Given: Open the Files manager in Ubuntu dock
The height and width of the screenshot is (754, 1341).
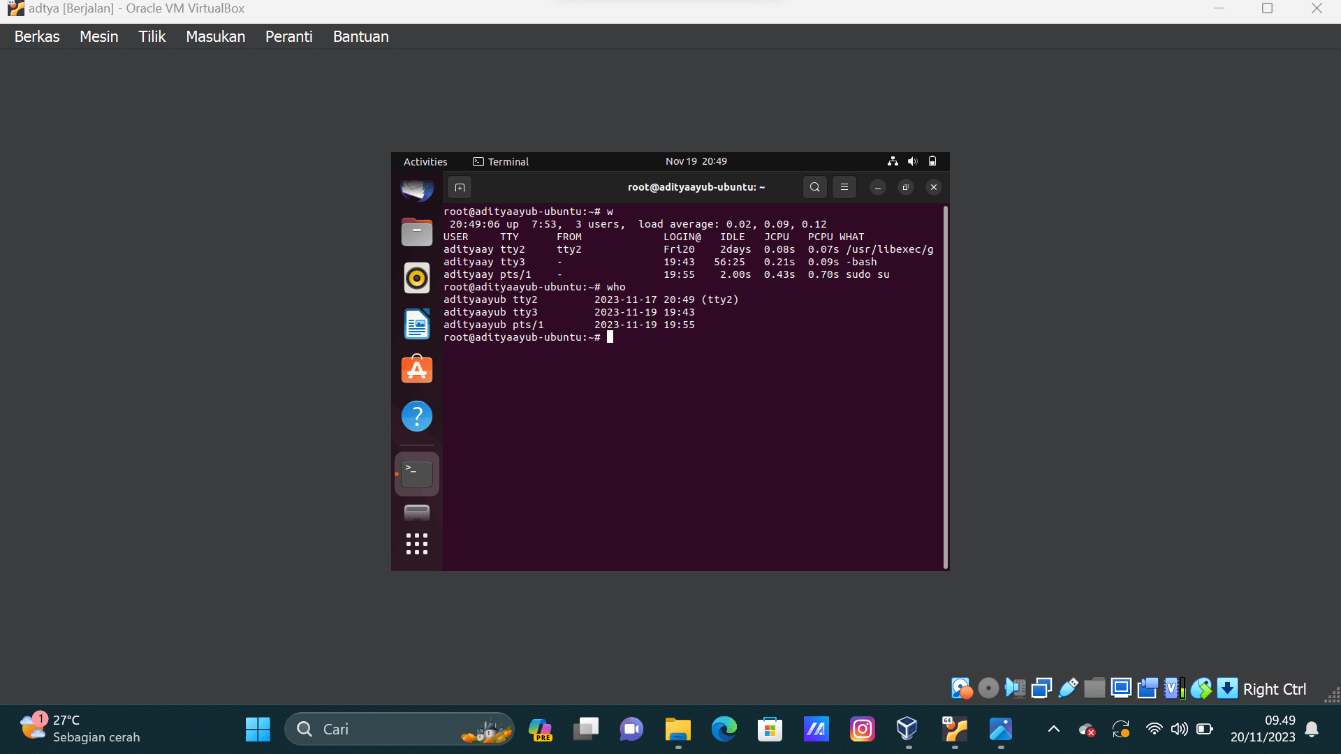Looking at the screenshot, I should [x=417, y=232].
